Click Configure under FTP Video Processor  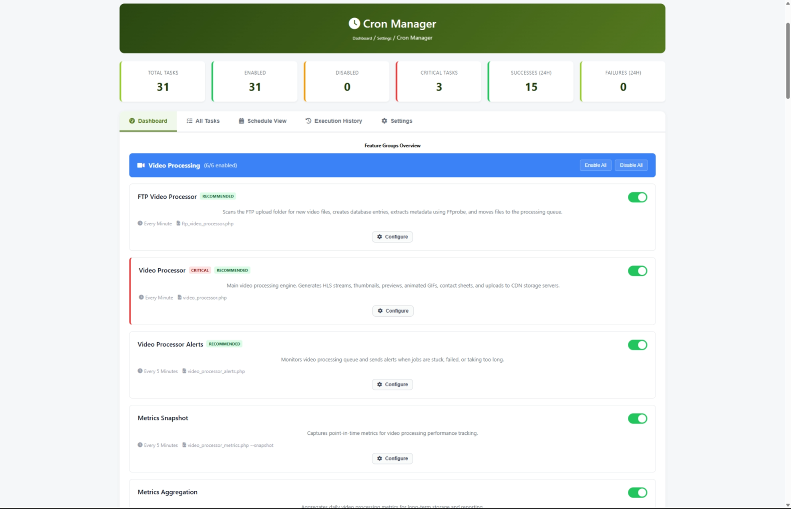coord(392,236)
